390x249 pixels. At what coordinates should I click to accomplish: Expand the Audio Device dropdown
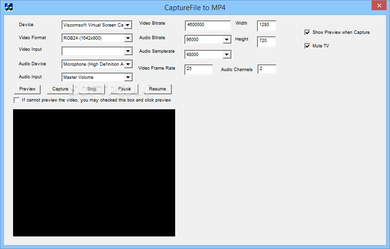[x=128, y=64]
